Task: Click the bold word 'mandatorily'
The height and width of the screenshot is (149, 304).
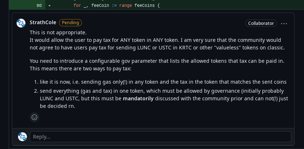Action: click(x=138, y=98)
